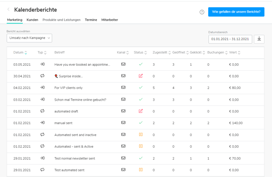Click the paused status icon for 'Test automated sent'

pyautogui.click(x=140, y=170)
